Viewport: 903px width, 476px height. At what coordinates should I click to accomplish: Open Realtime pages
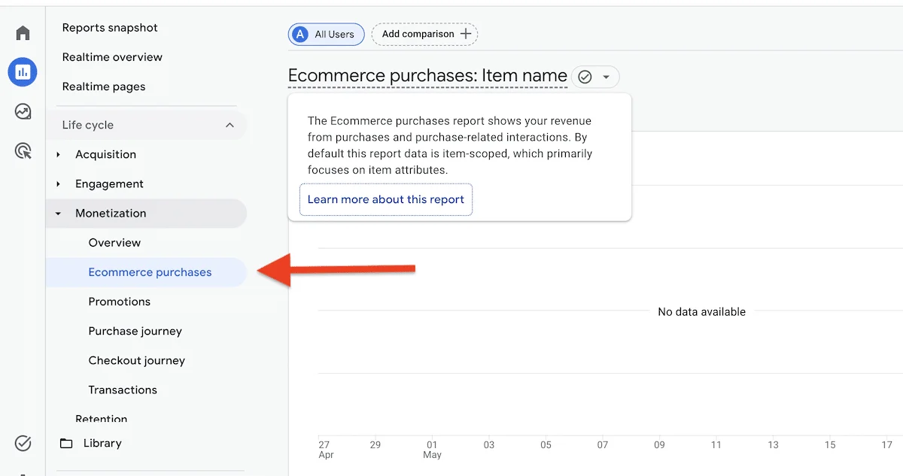coord(104,86)
